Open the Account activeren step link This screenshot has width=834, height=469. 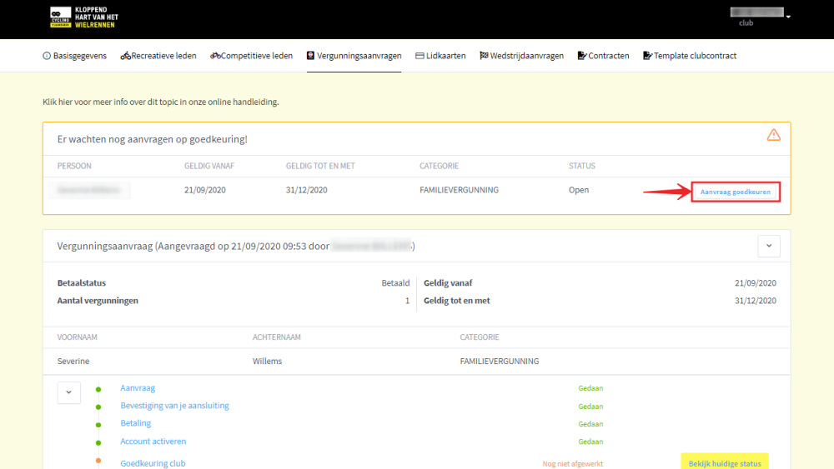[x=153, y=441]
